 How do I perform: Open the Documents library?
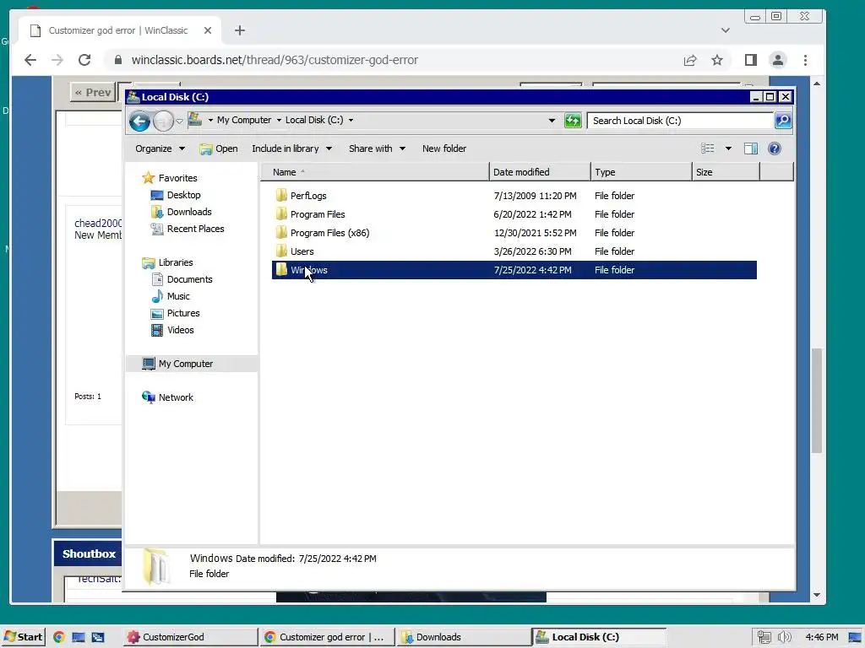(182, 279)
